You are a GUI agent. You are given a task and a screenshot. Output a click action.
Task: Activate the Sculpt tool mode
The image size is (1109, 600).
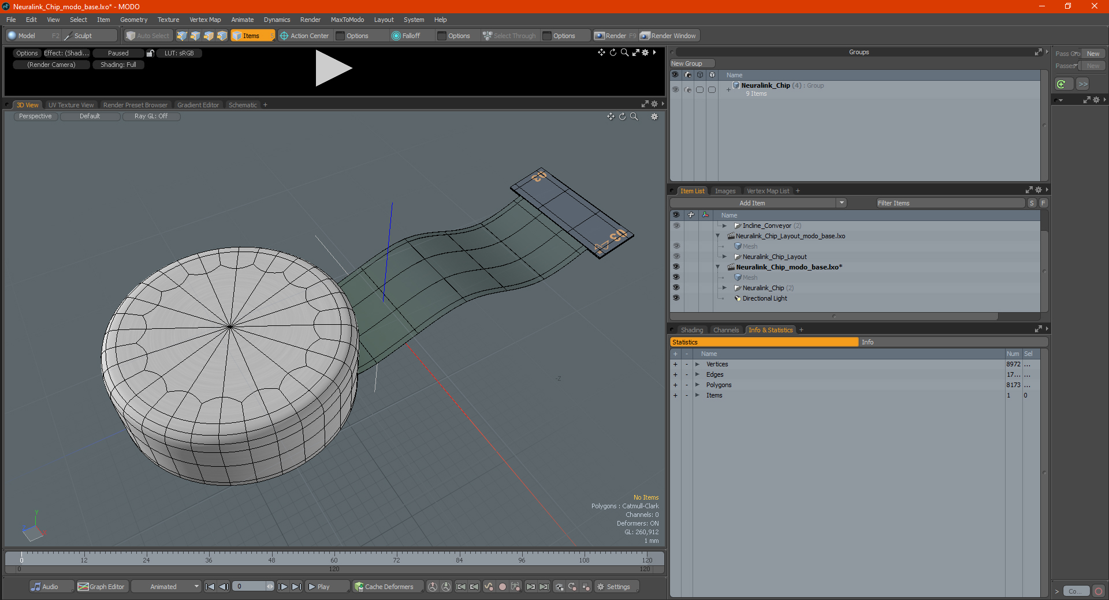click(x=90, y=36)
